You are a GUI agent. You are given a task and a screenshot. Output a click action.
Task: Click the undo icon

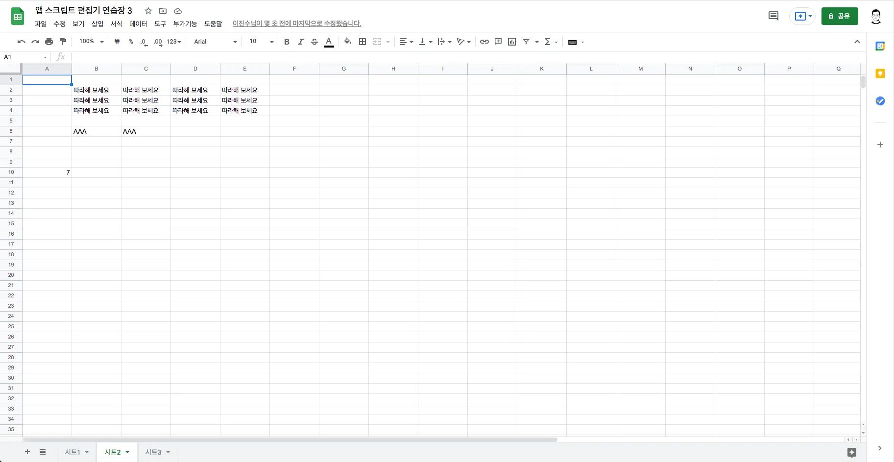coord(21,42)
